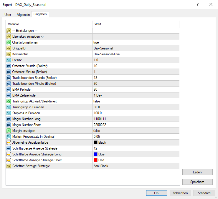218x199 pixels.
Task: Switch to the Über tab
Action: coord(8,15)
